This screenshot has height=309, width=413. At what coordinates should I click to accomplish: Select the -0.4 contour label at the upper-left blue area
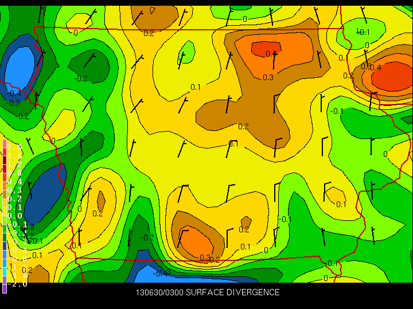[x=14, y=93]
